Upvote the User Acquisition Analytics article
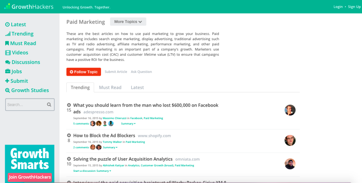This screenshot has width=362, height=183. pos(69,159)
